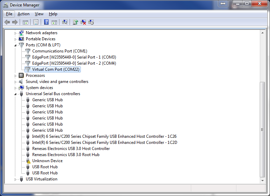Click the Renesas USB 3.0 Host Controller icon
This screenshot has height=196, width=270.
point(28,149)
